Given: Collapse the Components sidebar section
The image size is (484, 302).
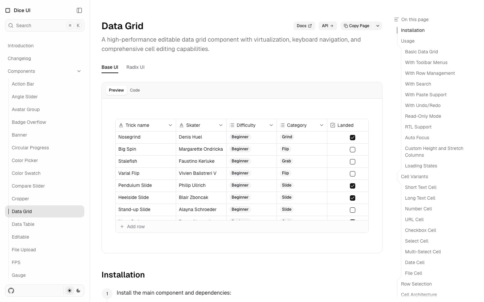Looking at the screenshot, I should [x=45, y=71].
